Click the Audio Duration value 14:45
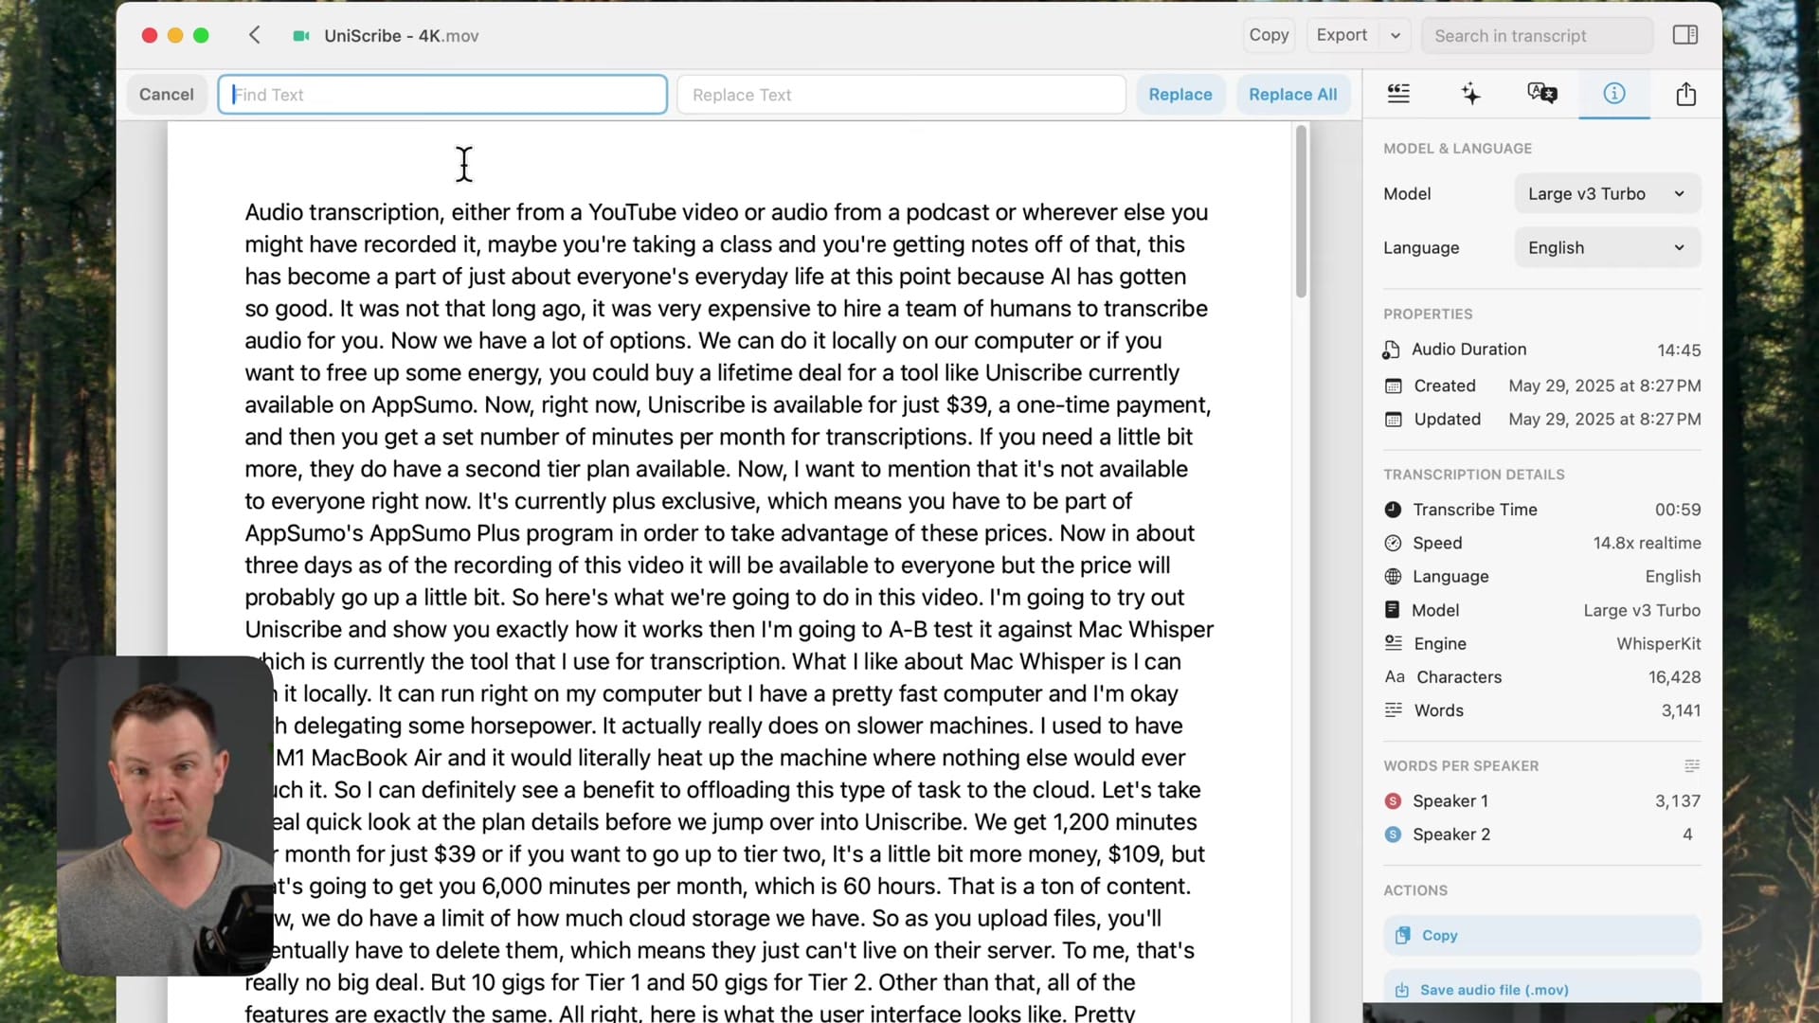This screenshot has height=1023, width=1819. pyautogui.click(x=1679, y=350)
